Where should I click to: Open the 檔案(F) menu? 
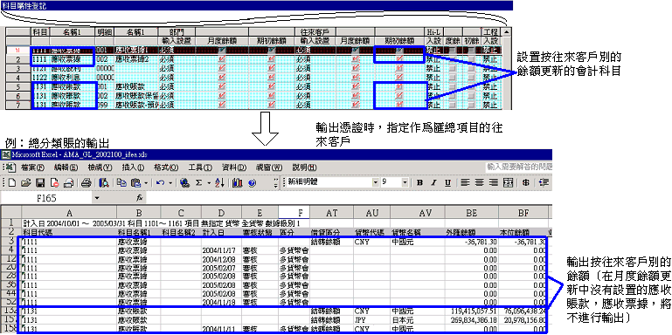[34, 167]
